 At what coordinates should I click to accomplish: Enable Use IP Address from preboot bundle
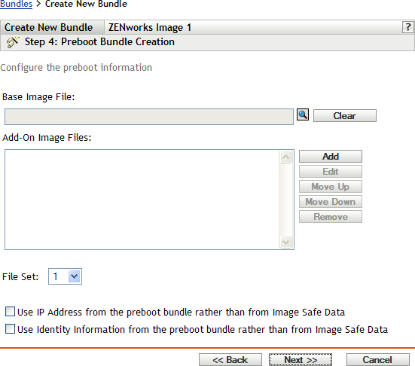coord(10,312)
